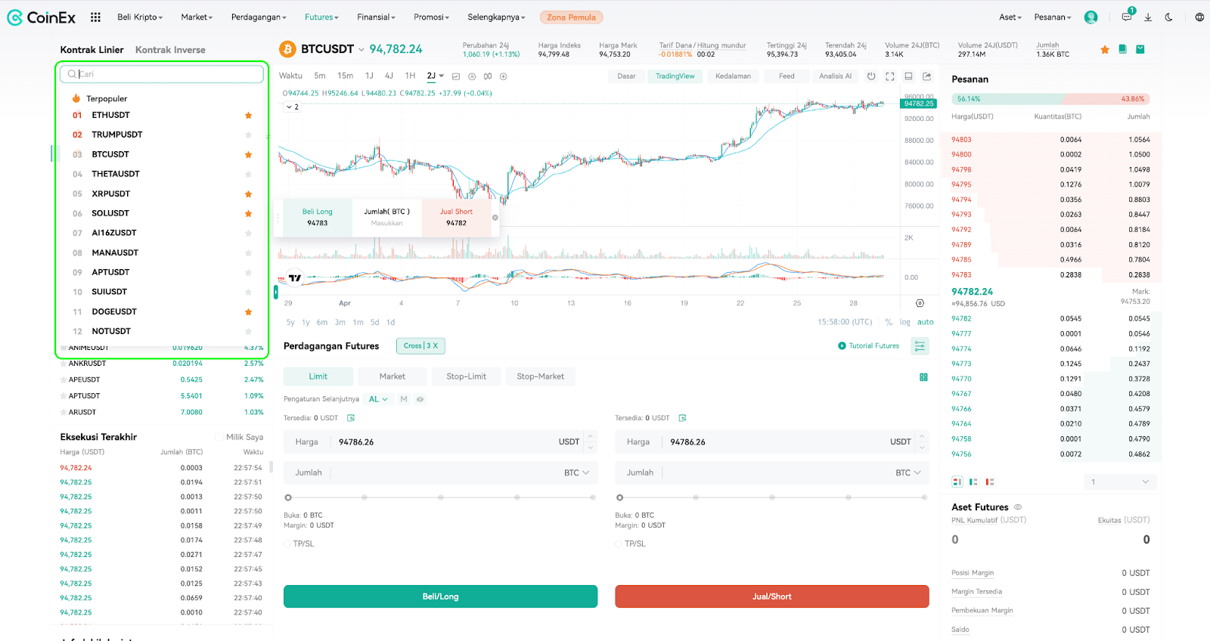The width and height of the screenshot is (1210, 641).
Task: Click the long order amount slider start handle
Action: [x=288, y=497]
